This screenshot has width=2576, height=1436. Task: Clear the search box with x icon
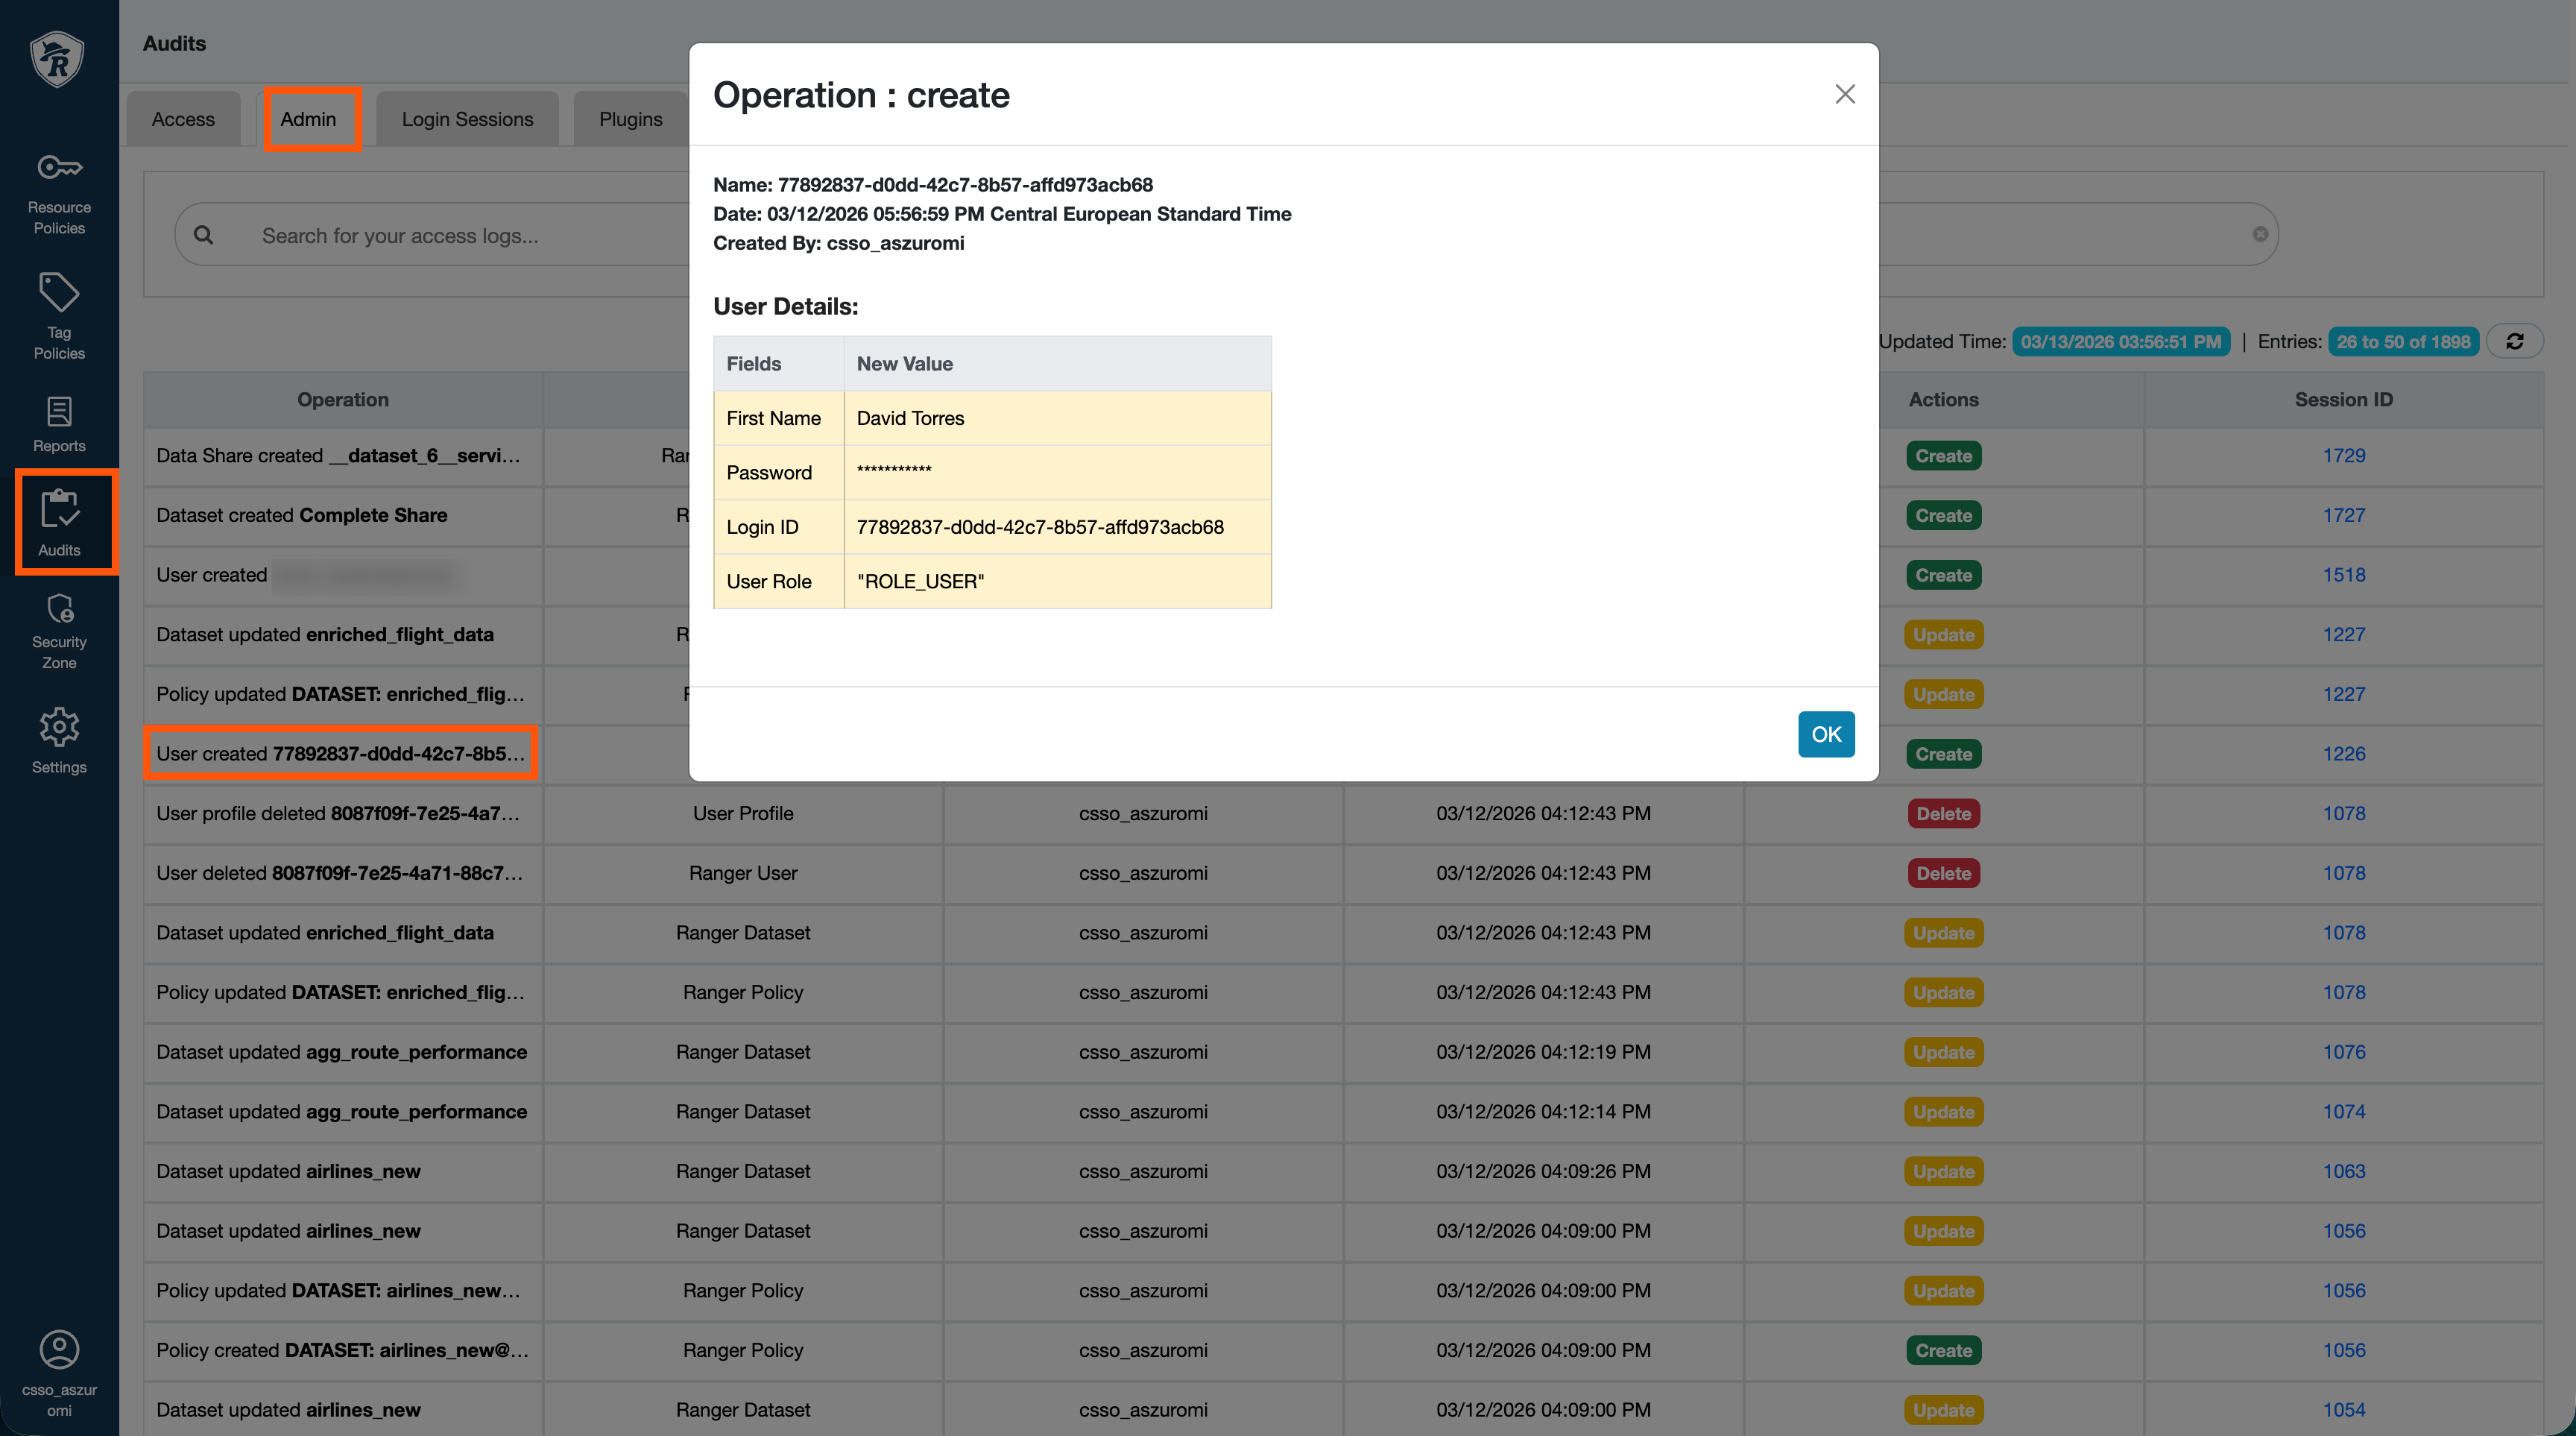tap(2259, 234)
